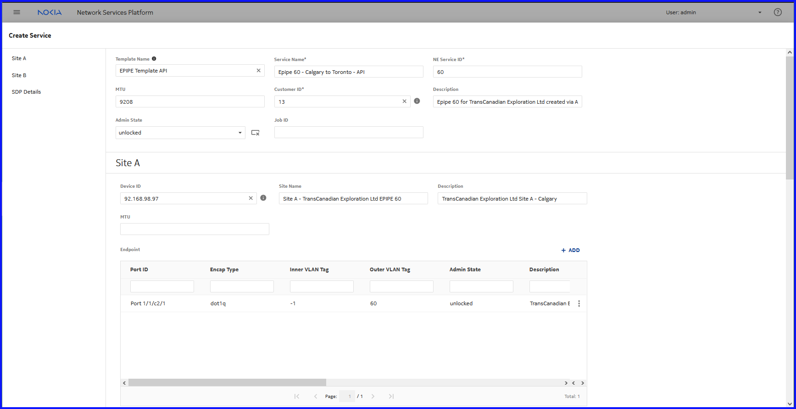Screen dimensions: 796x409
Task: Open the User admin dropdown
Action: 759,12
